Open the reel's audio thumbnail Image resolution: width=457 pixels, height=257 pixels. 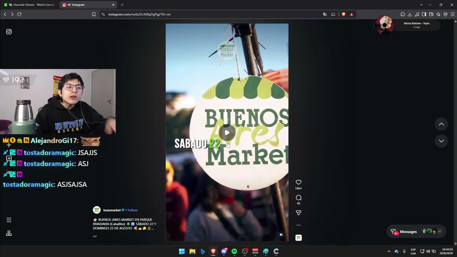tap(298, 238)
